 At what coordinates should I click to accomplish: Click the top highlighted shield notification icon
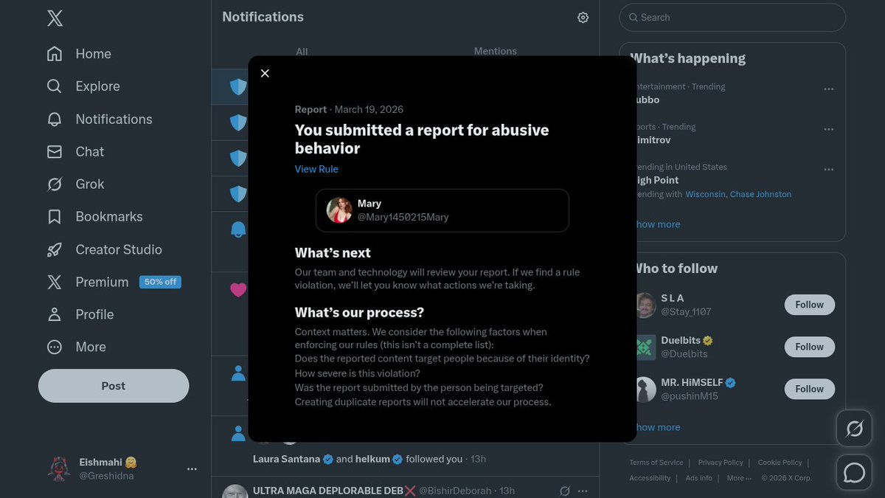237,87
